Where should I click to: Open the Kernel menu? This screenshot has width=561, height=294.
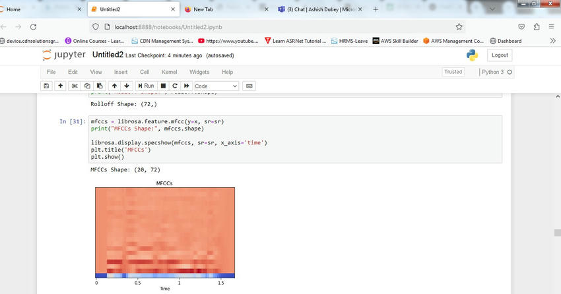tap(169, 72)
